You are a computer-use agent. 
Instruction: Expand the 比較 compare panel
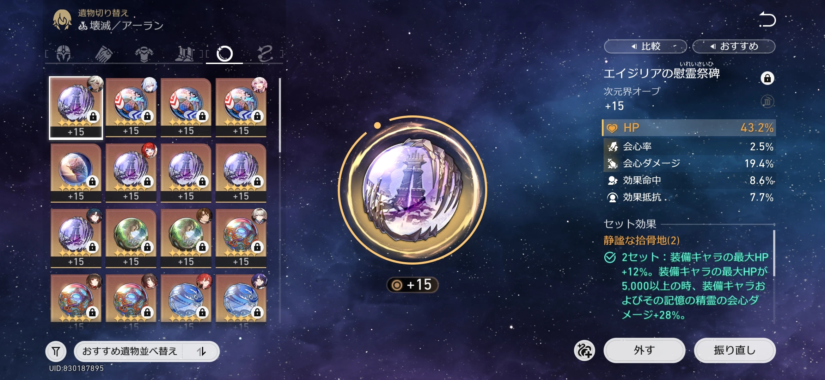coord(646,46)
